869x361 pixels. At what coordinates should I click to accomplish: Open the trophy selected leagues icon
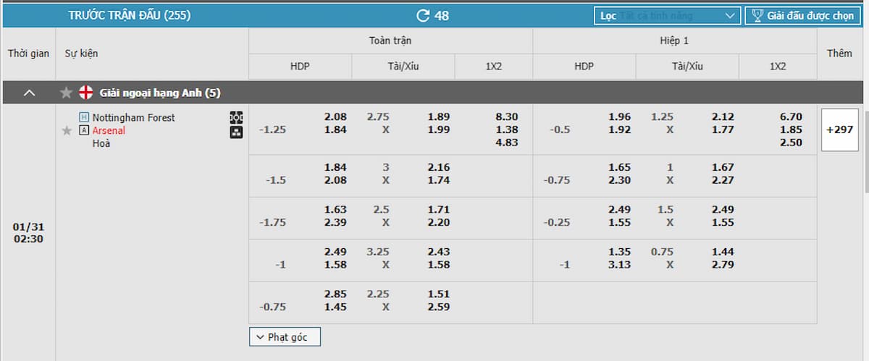[x=757, y=15]
